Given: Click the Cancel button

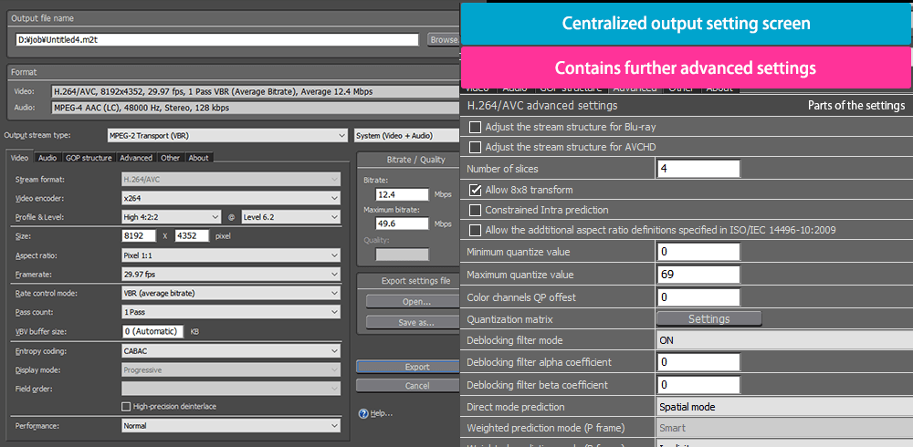Looking at the screenshot, I should pyautogui.click(x=408, y=385).
